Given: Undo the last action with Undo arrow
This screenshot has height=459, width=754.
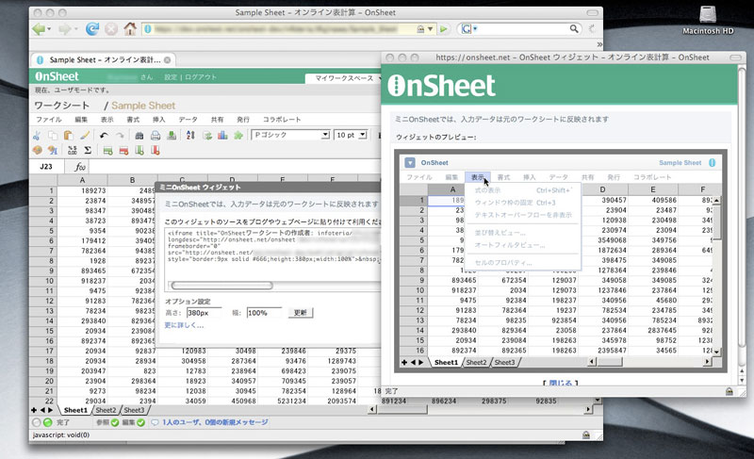Looking at the screenshot, I should pos(104,136).
